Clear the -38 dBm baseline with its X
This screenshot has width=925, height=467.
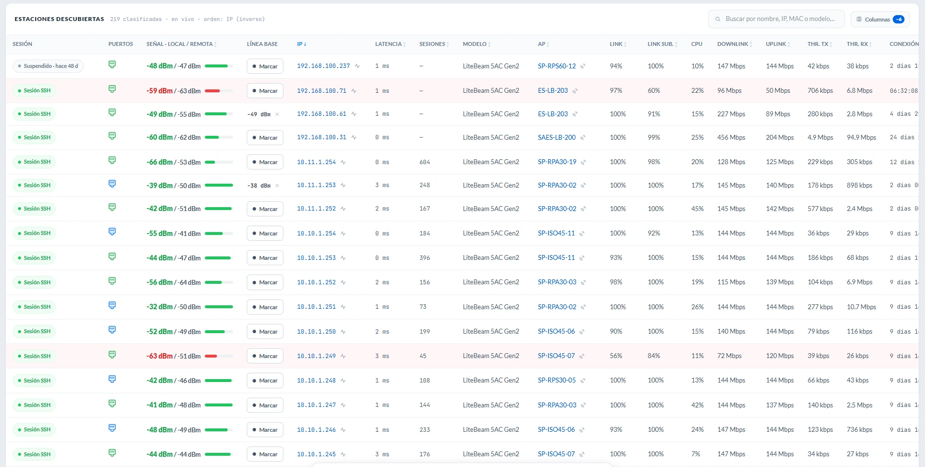click(x=277, y=186)
